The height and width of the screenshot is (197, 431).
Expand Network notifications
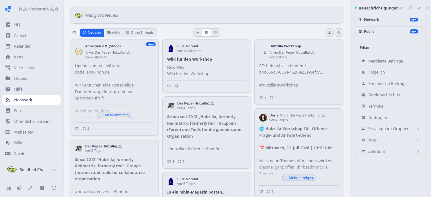(391, 20)
